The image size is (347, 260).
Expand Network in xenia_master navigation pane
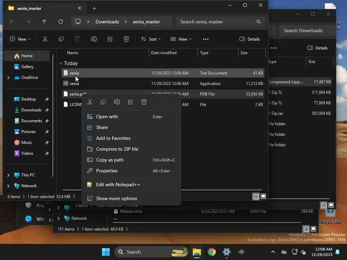[x=8, y=186]
